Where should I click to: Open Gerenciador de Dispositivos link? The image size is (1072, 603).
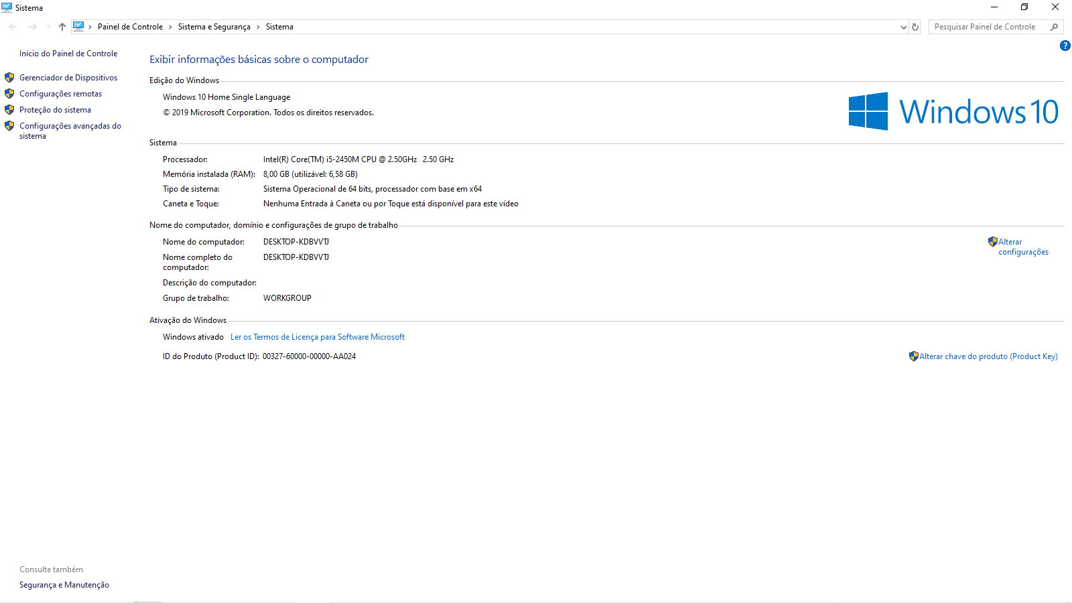pos(68,78)
